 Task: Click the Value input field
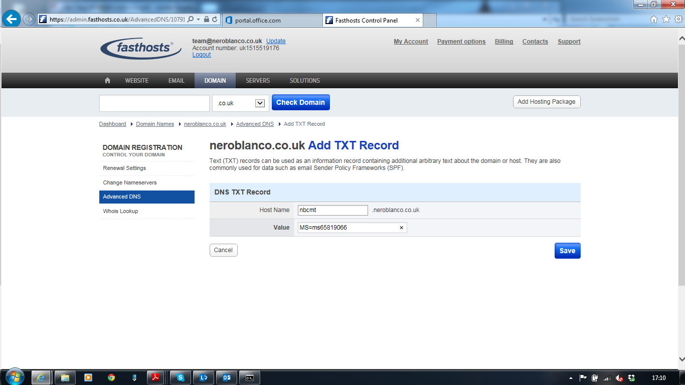pyautogui.click(x=353, y=228)
